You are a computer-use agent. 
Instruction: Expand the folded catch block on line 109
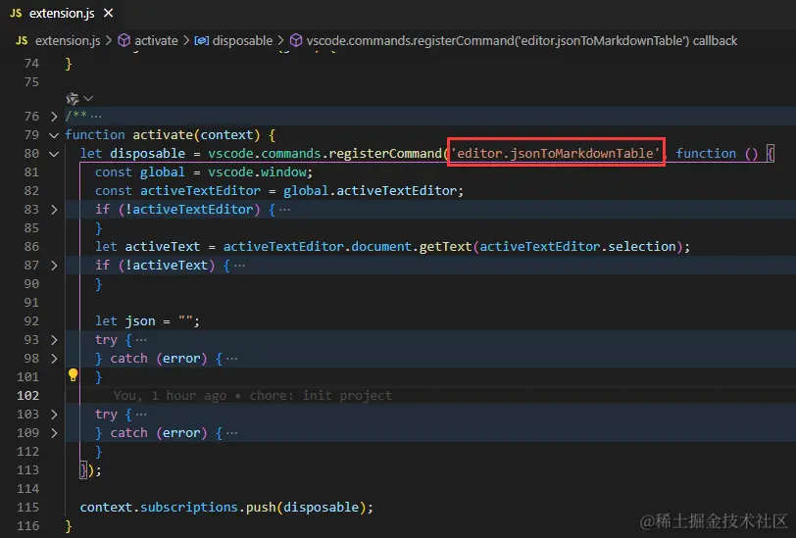coord(54,433)
